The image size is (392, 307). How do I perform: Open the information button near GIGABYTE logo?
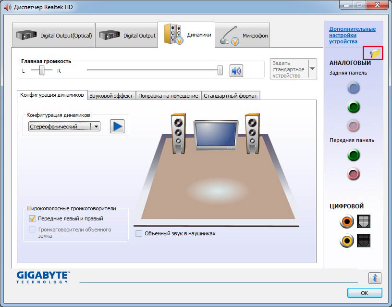coord(375,278)
